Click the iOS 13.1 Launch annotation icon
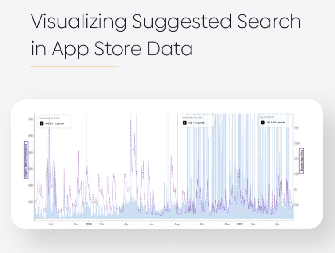Screen dimensions: 335x253 (x=42, y=123)
